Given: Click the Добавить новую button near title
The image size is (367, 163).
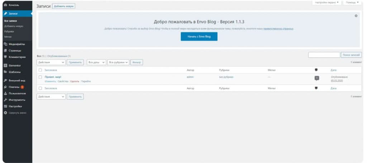Looking at the screenshot, I should (63, 6).
